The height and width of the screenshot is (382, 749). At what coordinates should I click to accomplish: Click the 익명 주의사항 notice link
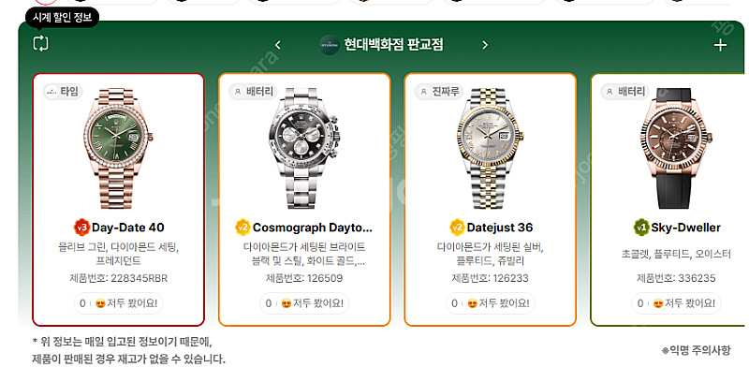696,350
